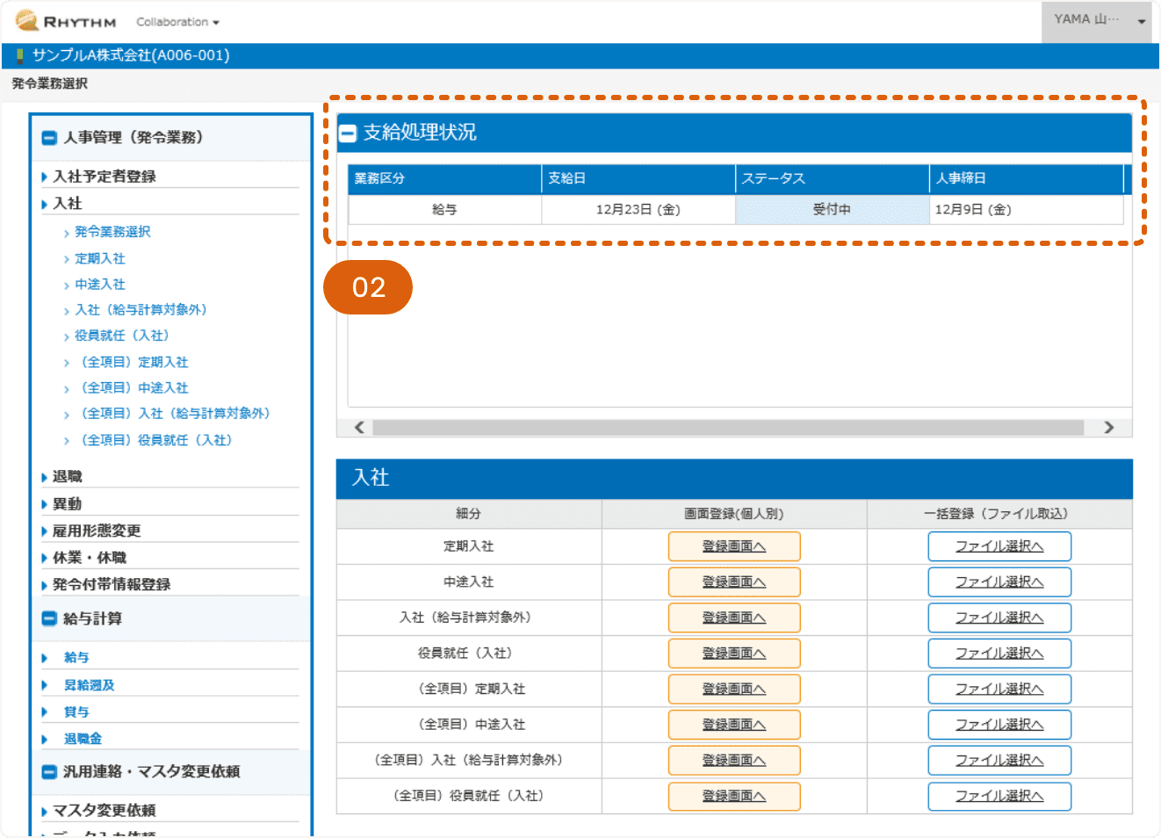Click ファイル選択へ for （全項目）中途入社
The image size is (1161, 838).
click(x=999, y=725)
